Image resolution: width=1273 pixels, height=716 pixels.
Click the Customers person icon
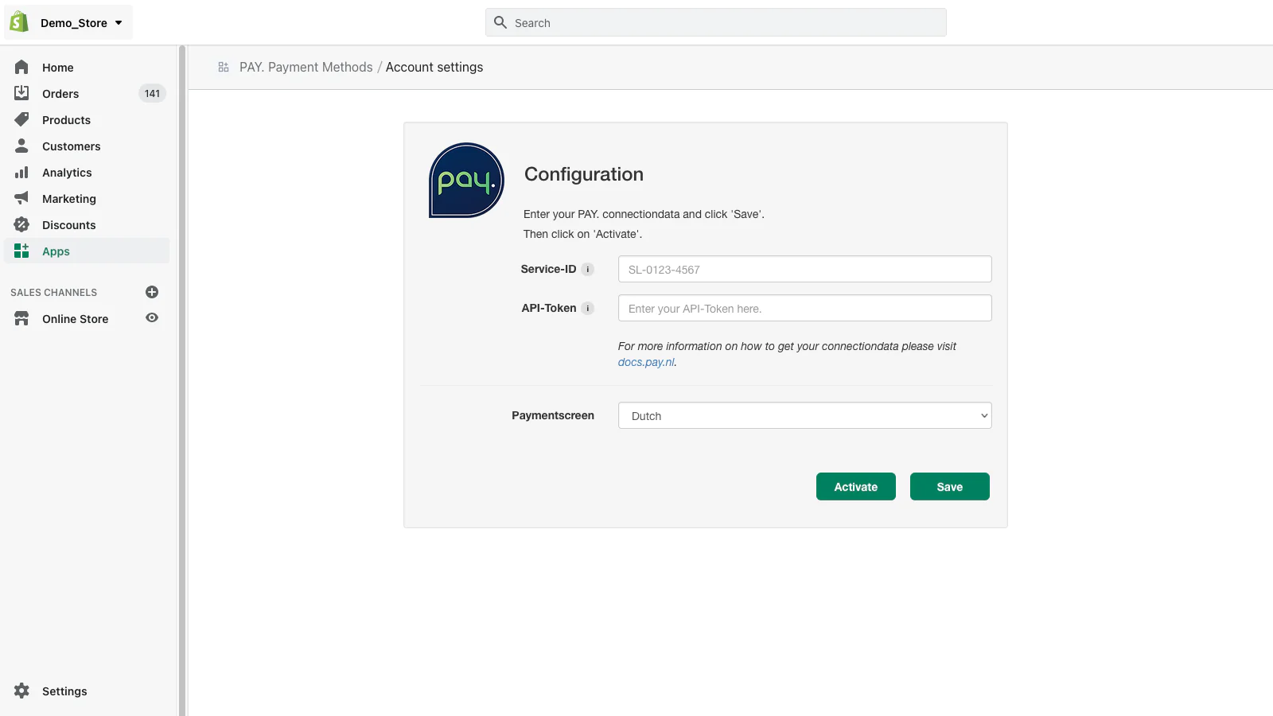pos(21,146)
